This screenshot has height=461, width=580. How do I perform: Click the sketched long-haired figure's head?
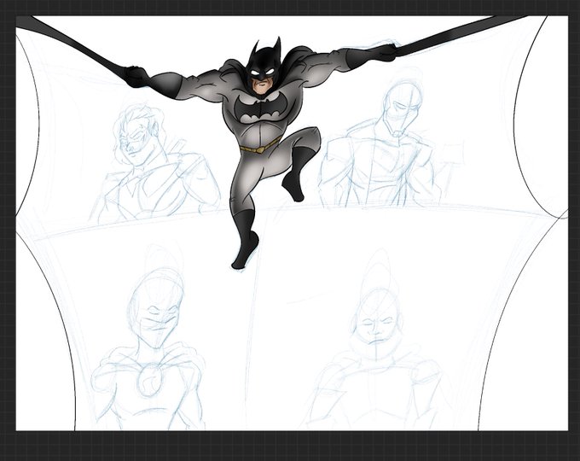[x=139, y=135]
